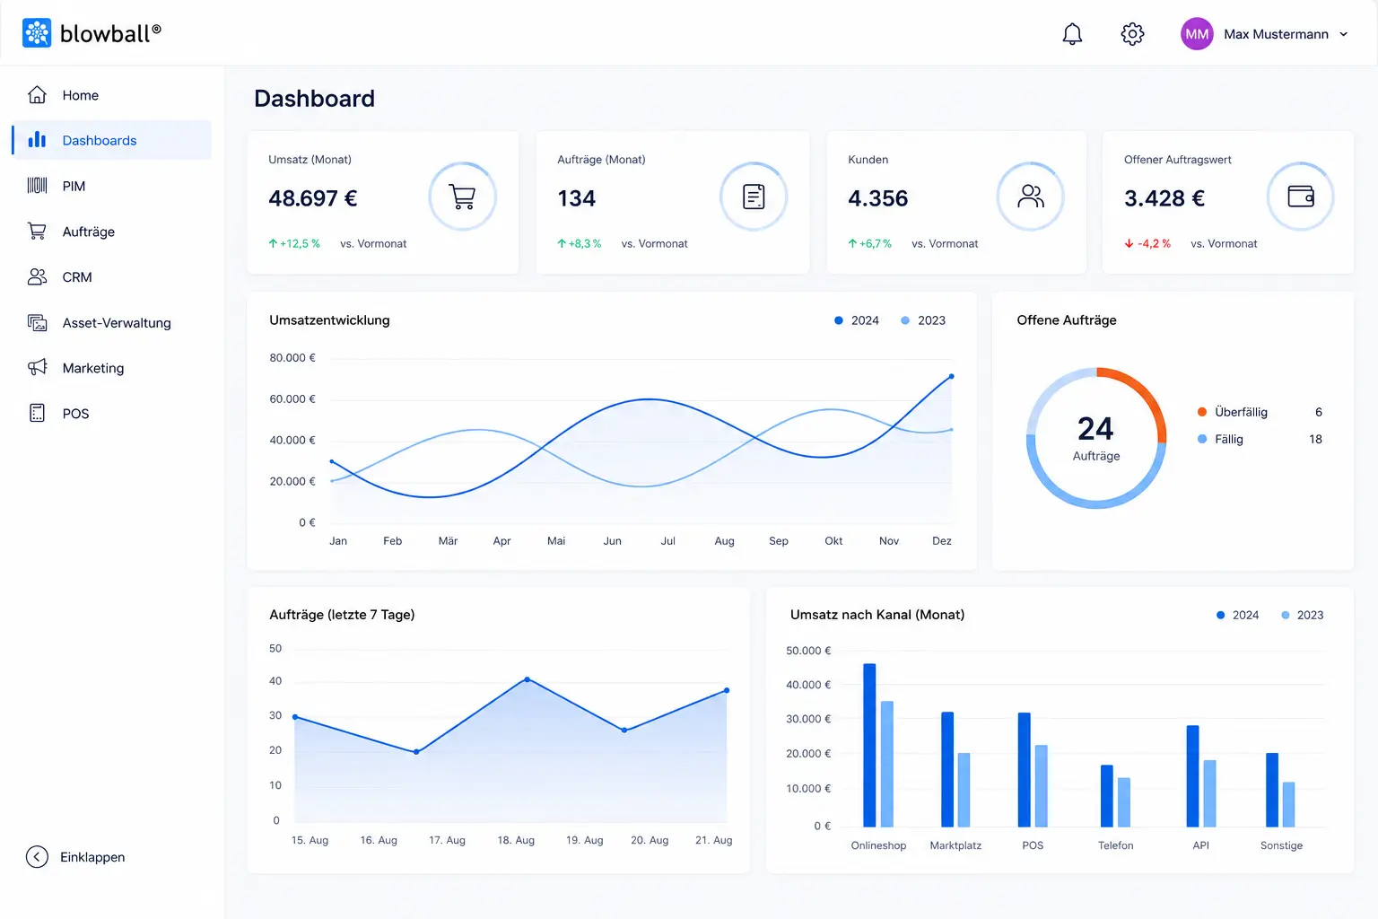Click the 3.428 € open order value

tap(1164, 198)
